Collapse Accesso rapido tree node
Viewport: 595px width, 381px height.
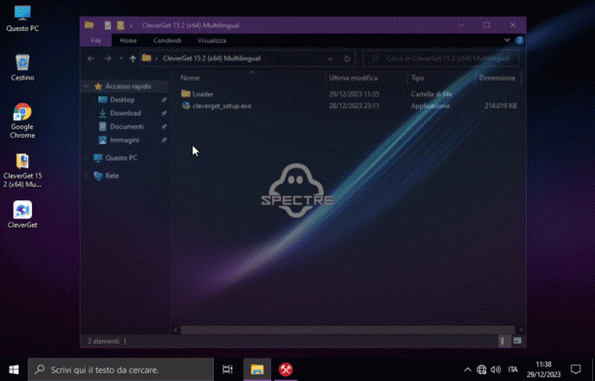coord(87,87)
